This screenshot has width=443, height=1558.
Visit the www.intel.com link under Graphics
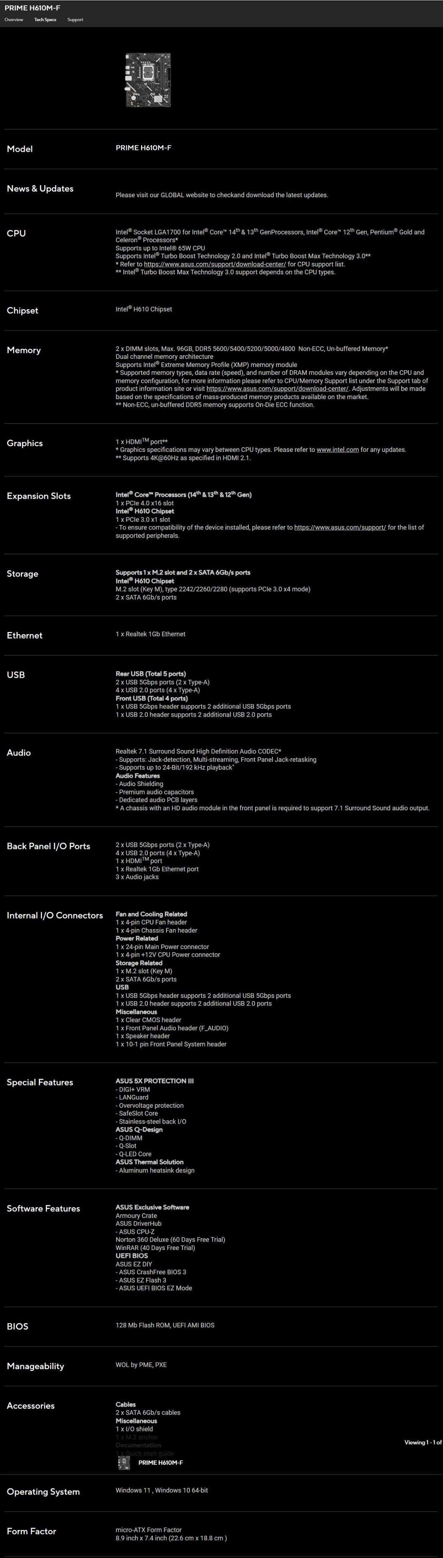click(x=337, y=450)
